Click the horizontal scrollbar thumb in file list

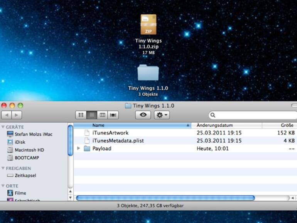coord(165,198)
